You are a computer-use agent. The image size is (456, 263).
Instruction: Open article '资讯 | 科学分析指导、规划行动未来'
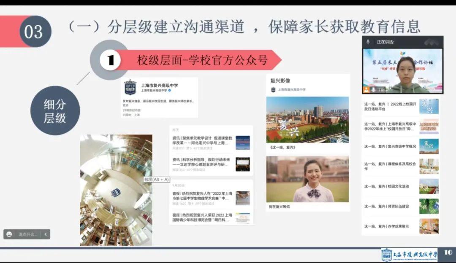(201, 162)
